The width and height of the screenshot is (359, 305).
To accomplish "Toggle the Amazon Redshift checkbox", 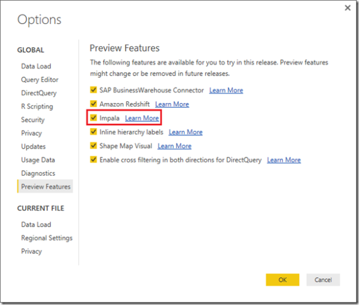I will click(x=93, y=104).
